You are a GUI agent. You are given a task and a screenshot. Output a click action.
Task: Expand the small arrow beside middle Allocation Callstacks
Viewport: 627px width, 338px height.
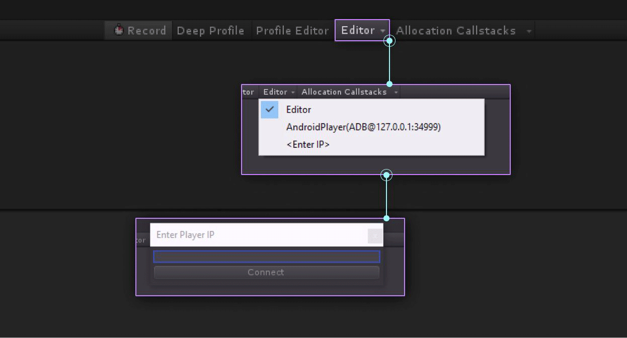click(396, 93)
